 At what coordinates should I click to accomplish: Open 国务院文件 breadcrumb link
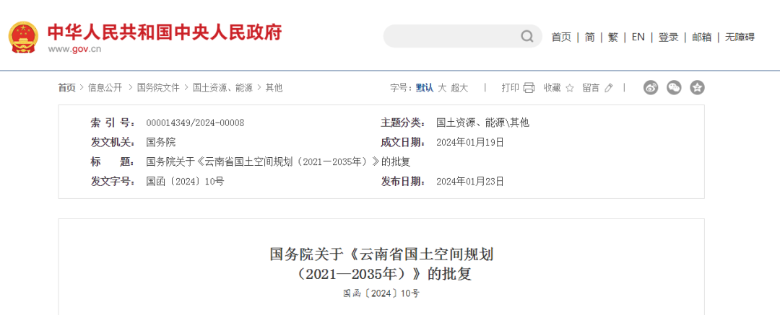tap(158, 88)
